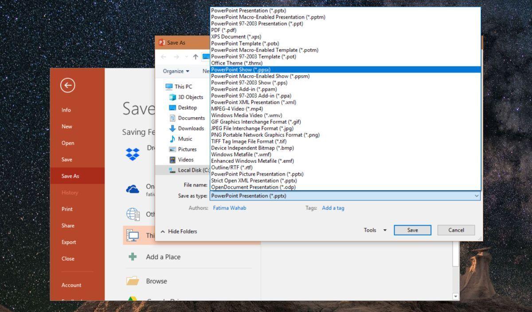This screenshot has height=312, width=532.
Task: Click the Browse folder icon
Action: (x=133, y=281)
